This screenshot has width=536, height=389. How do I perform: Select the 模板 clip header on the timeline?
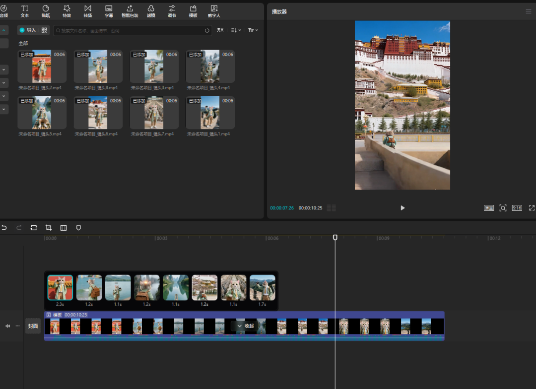point(244,315)
